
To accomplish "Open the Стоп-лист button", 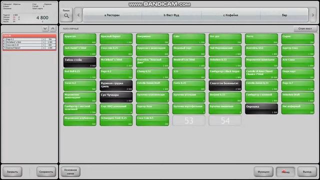I will tap(305, 29).
